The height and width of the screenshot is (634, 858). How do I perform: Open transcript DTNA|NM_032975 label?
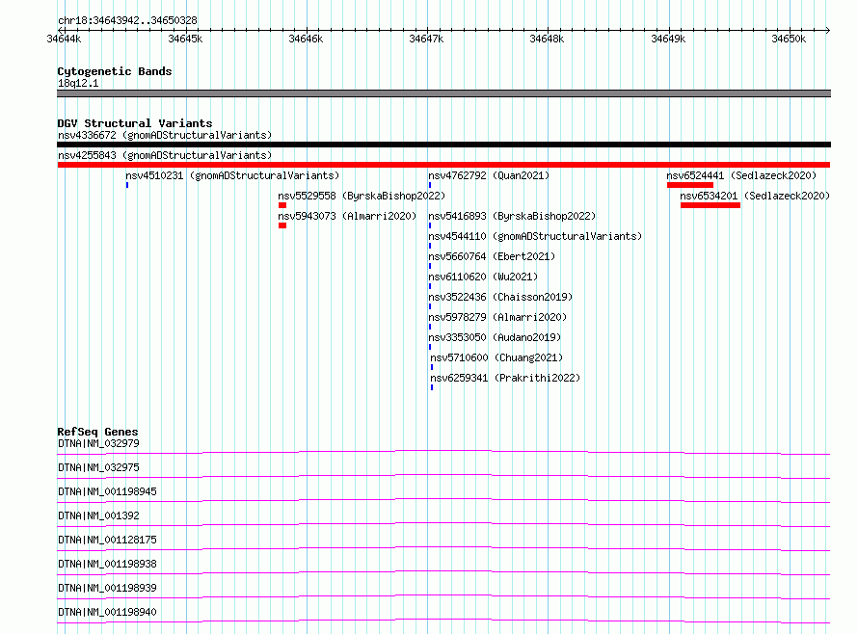98,467
